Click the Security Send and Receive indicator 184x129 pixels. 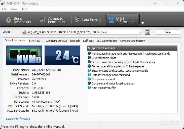tap(89, 70)
